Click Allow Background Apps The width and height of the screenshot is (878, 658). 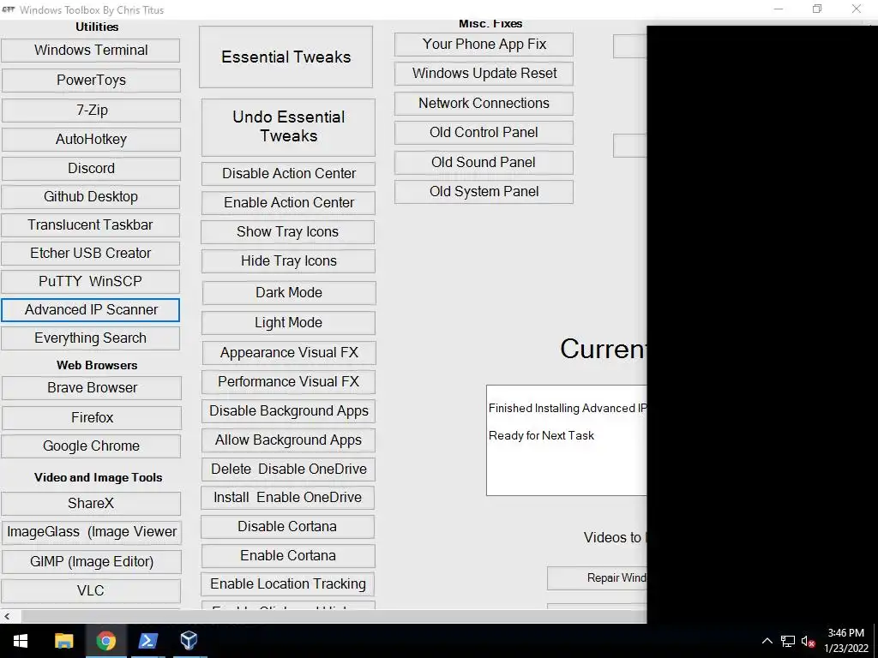pos(288,440)
